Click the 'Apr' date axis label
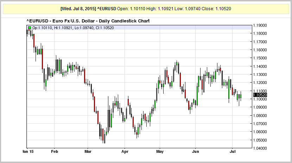This screenshot has width=292, height=163. pos(125,151)
